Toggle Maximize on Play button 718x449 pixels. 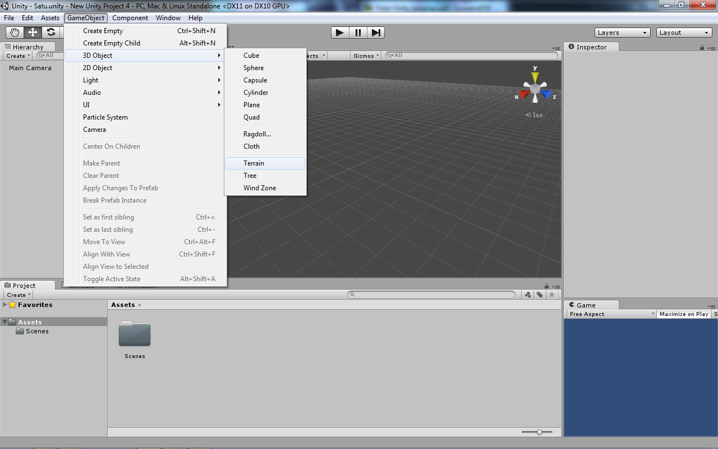(684, 314)
